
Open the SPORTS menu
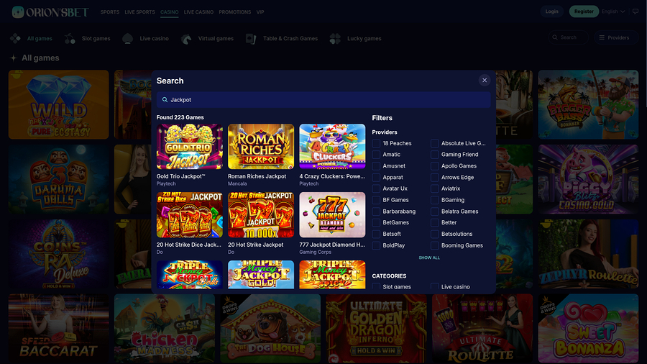coord(110,12)
